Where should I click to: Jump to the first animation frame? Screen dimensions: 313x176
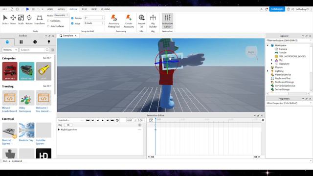pyautogui.click(x=88, y=120)
